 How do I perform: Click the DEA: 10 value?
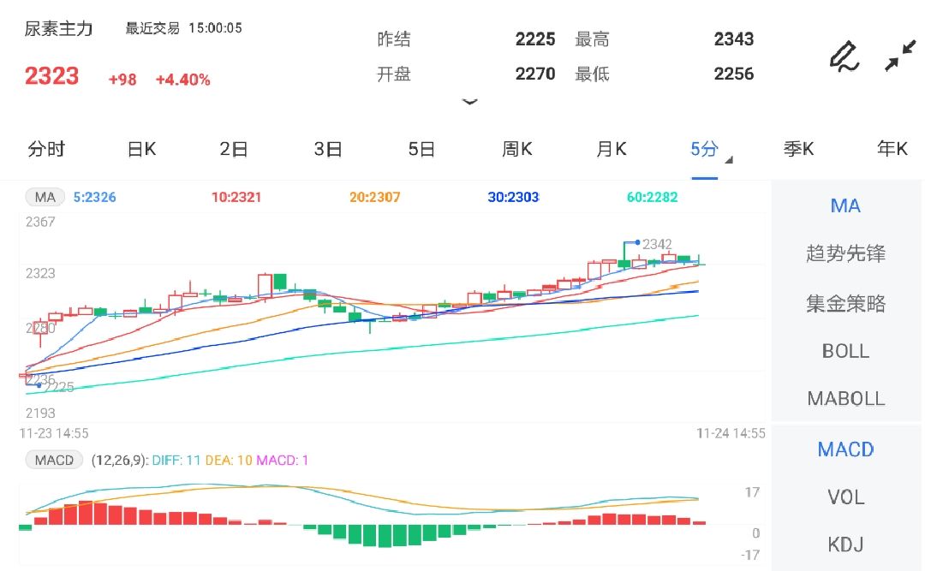tap(229, 460)
